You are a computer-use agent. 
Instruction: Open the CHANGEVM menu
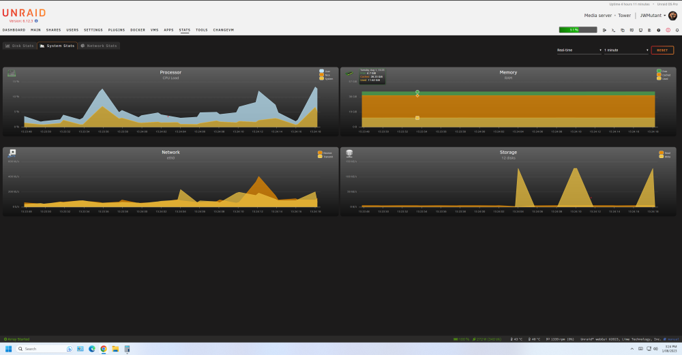(x=224, y=30)
